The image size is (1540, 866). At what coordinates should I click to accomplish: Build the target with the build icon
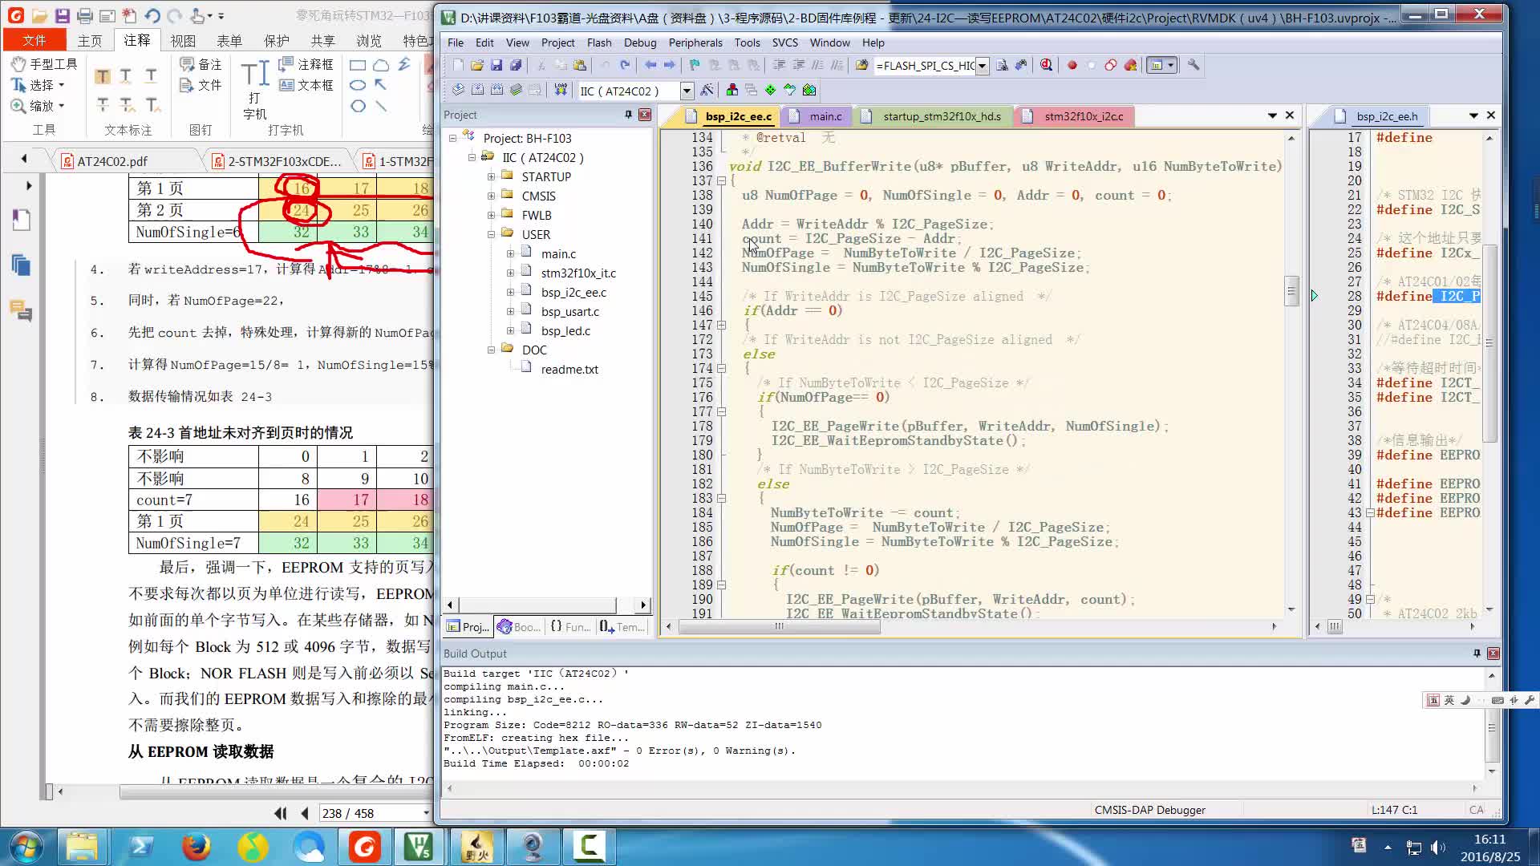tap(477, 90)
